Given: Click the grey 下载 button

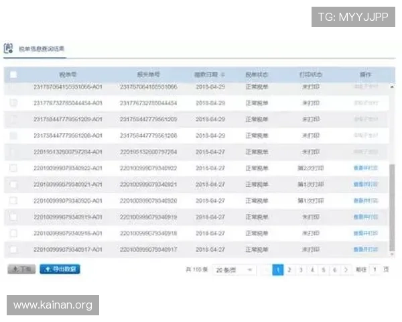Looking at the screenshot, I should pos(21,269).
